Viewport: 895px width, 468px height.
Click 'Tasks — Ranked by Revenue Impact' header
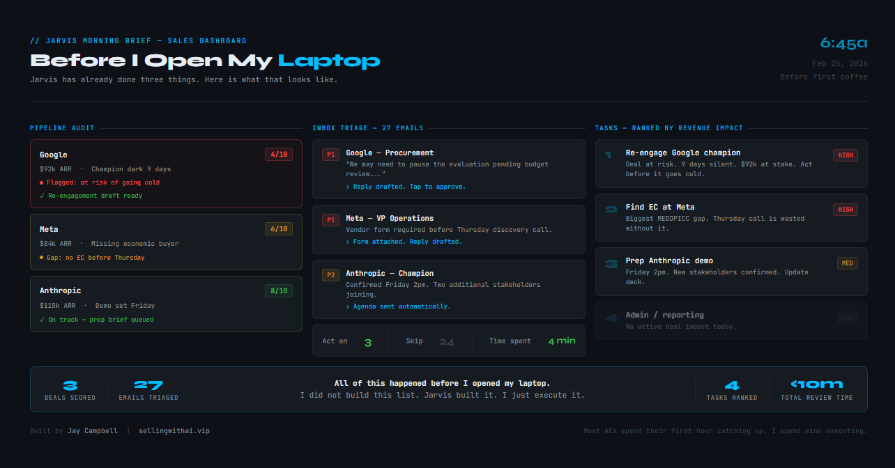point(669,128)
